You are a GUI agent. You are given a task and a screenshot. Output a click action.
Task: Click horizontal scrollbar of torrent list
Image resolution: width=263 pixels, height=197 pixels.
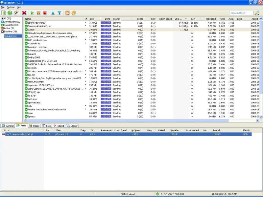click(128, 120)
